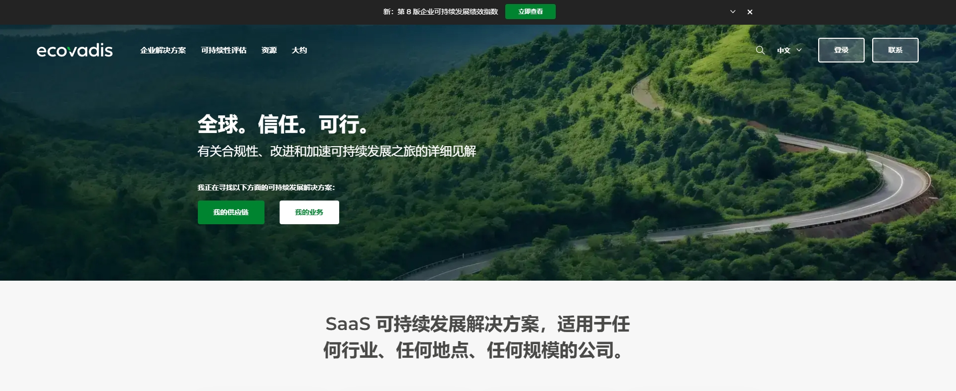
Task: Click the SaaS 可持续发展解决方案 heading
Action: pos(477,337)
